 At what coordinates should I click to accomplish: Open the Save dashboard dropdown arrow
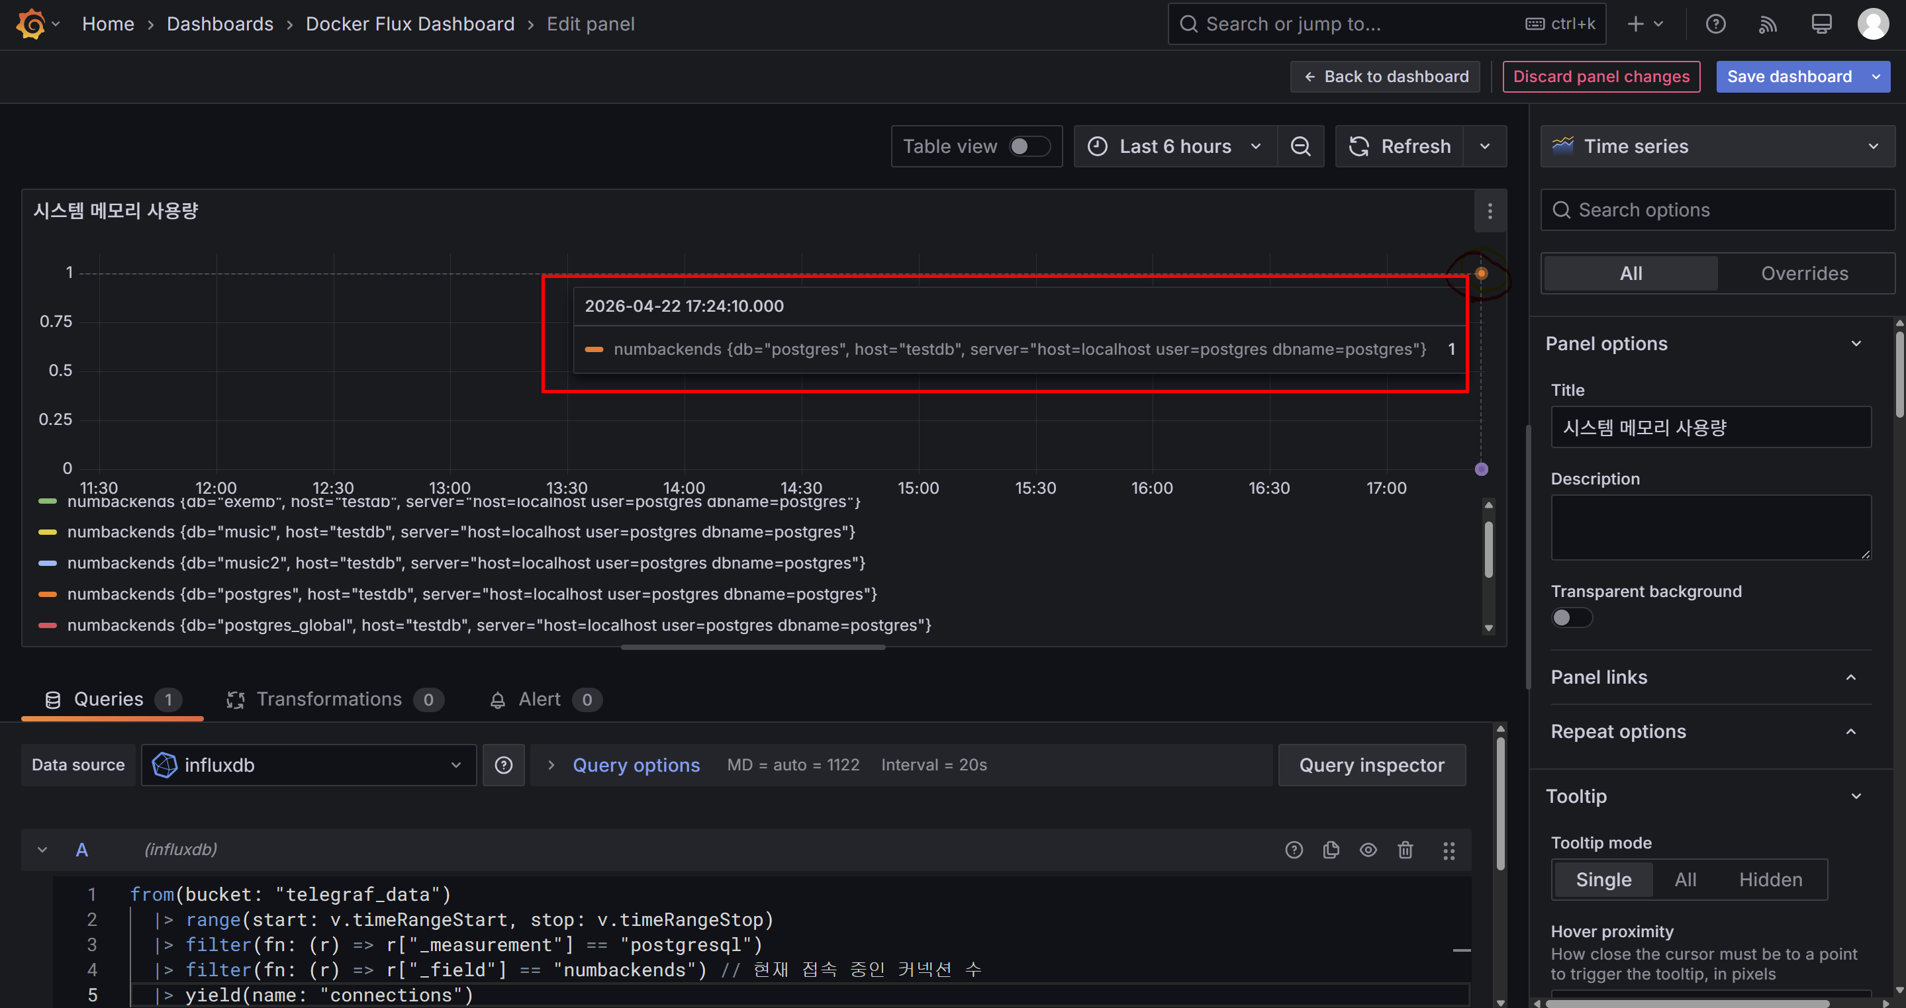(x=1876, y=77)
